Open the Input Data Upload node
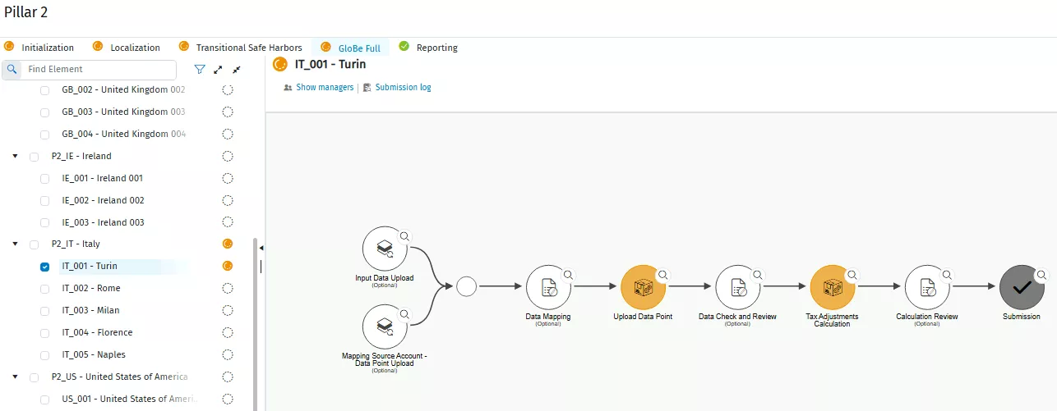Image resolution: width=1057 pixels, height=411 pixels. [x=385, y=249]
